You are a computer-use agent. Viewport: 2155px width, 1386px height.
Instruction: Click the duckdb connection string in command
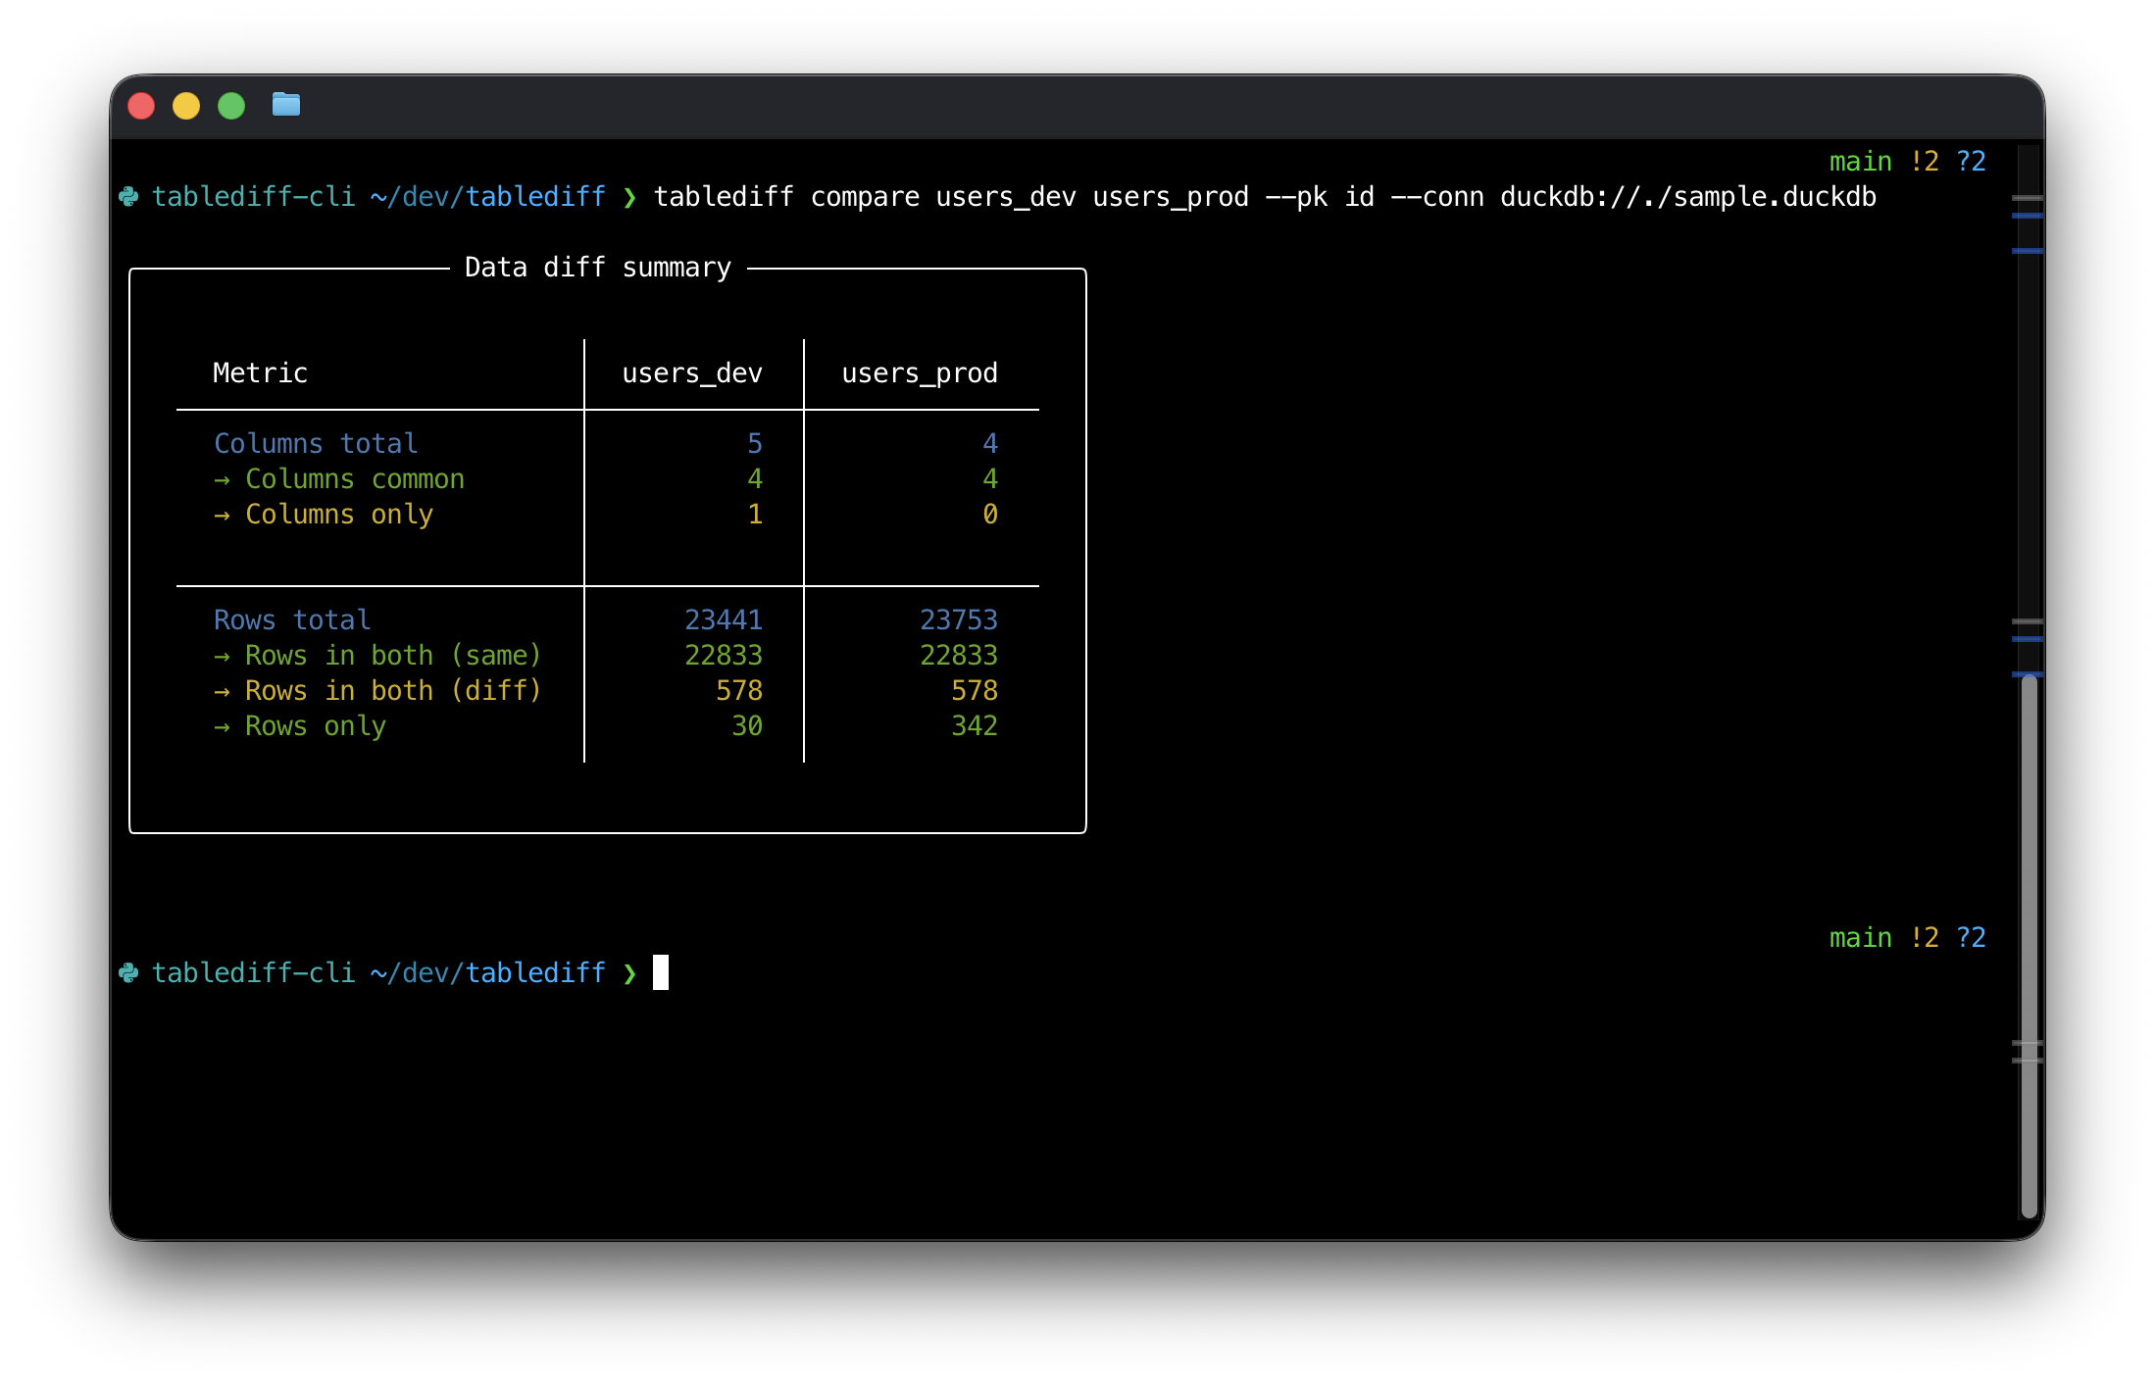pos(1687,197)
